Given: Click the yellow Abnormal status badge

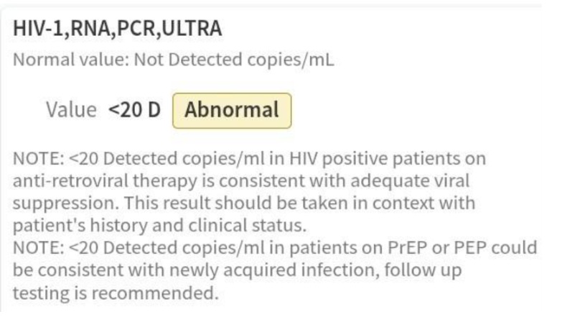Looking at the screenshot, I should (x=232, y=111).
